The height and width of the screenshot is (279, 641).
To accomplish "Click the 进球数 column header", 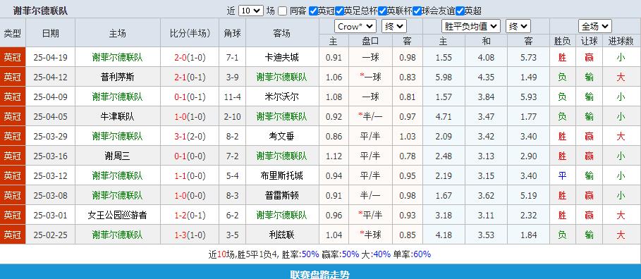I will click(x=621, y=41).
